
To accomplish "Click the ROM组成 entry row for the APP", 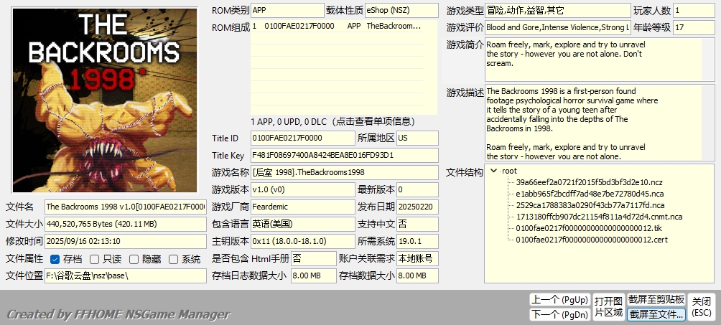I will (343, 26).
